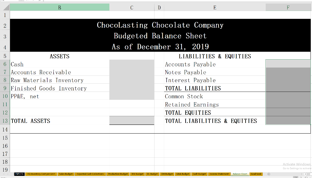Select column B header

59,7
